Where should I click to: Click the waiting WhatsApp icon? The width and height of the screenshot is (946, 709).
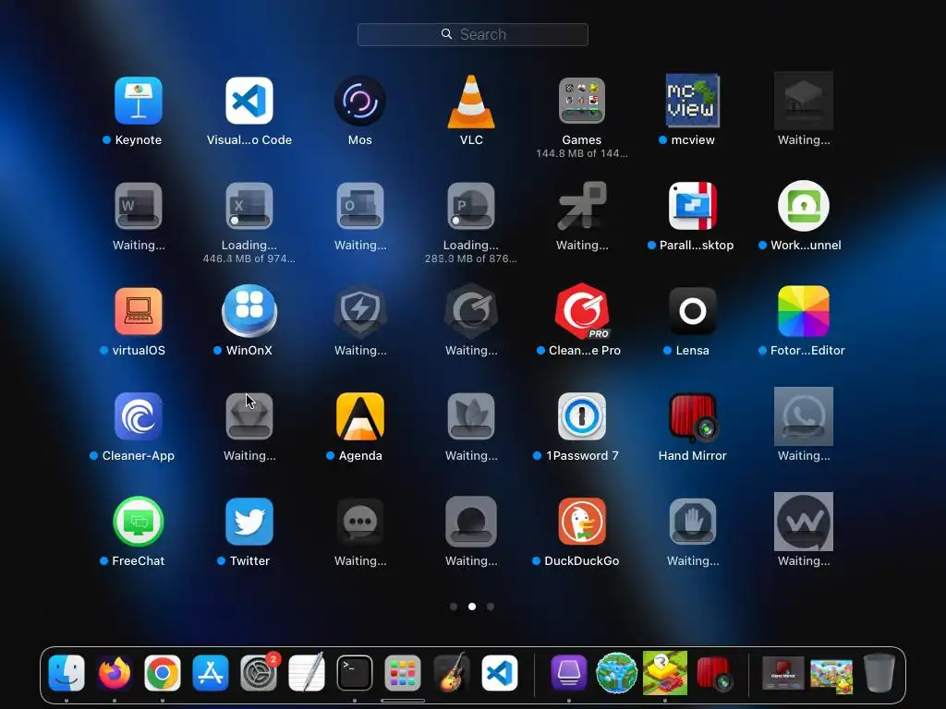[x=804, y=416]
